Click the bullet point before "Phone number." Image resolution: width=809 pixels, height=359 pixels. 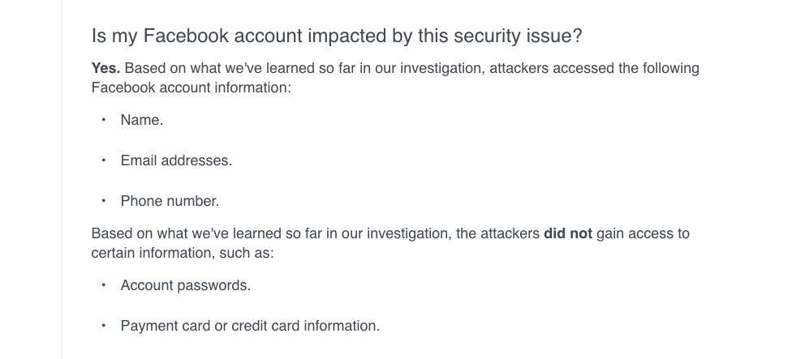click(104, 201)
